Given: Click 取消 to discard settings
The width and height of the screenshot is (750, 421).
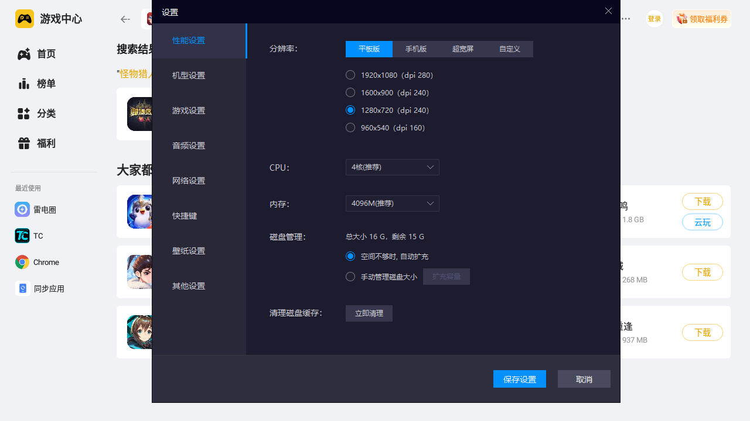Looking at the screenshot, I should tap(584, 379).
